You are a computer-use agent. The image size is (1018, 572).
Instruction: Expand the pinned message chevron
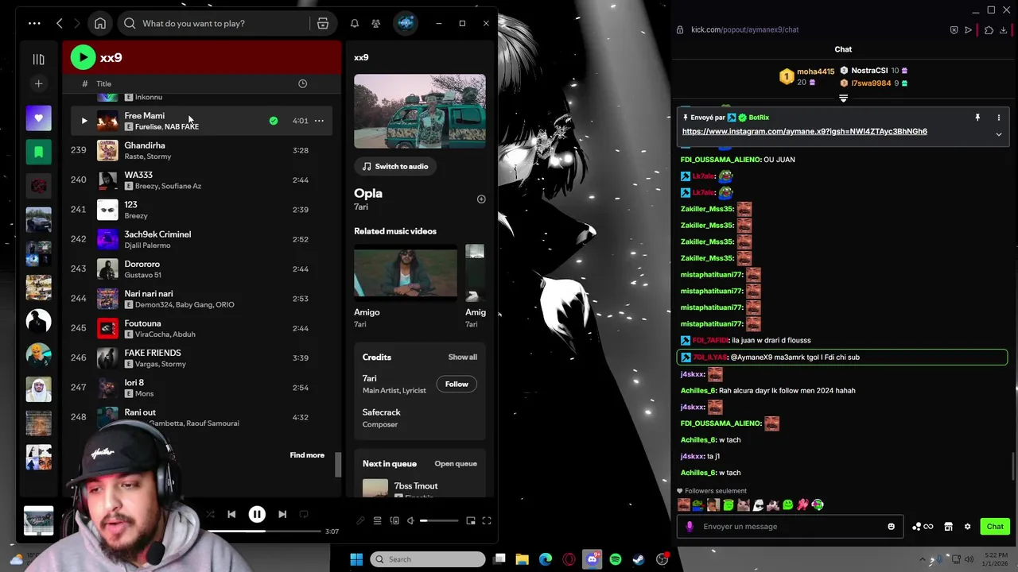[999, 134]
